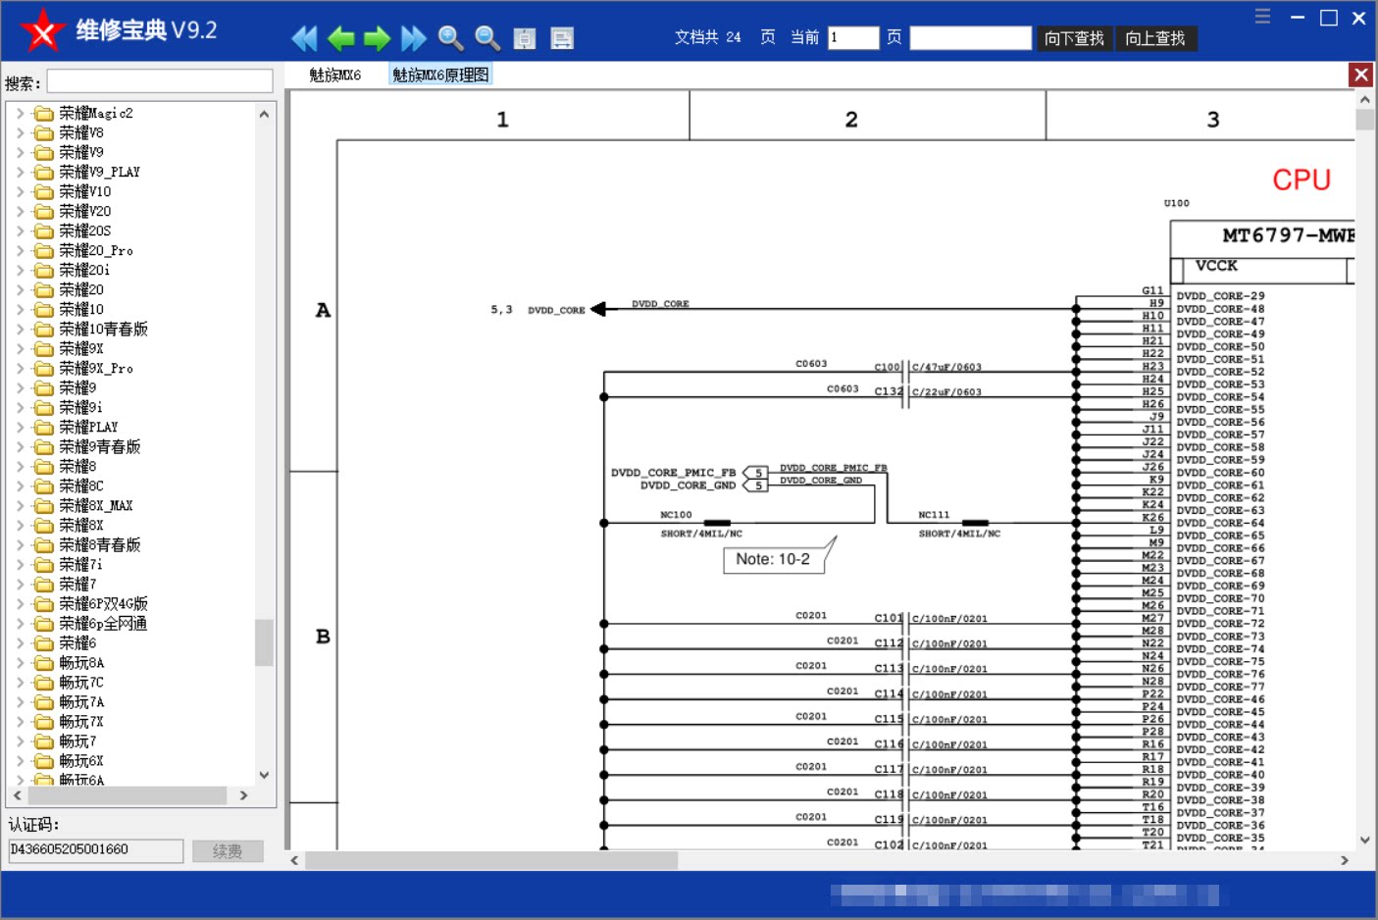Focus the 搜索 search box above the tree
This screenshot has width=1378, height=920.
[160, 80]
